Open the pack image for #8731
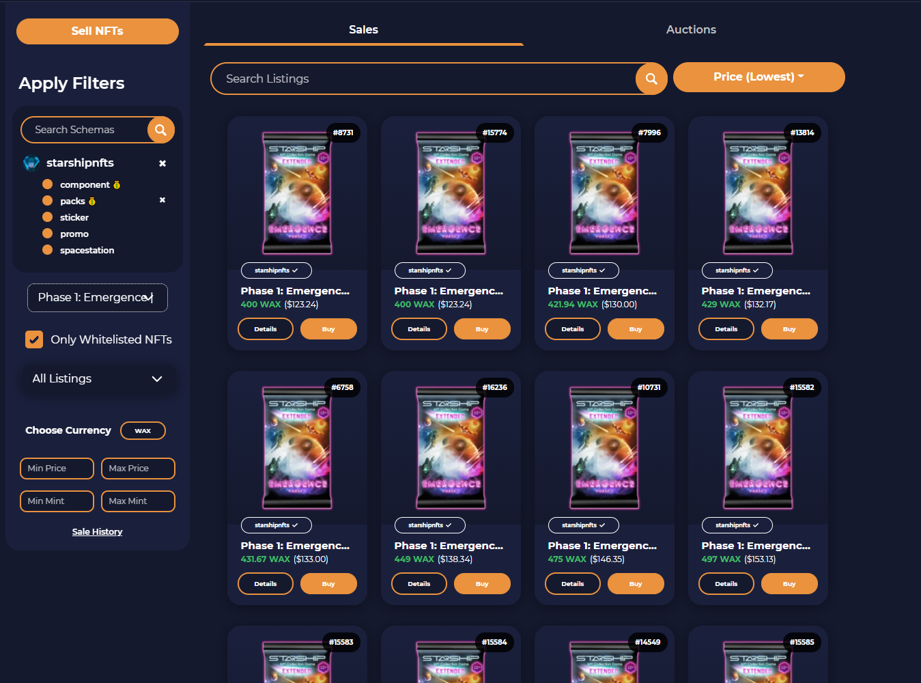This screenshot has width=921, height=683. (297, 193)
